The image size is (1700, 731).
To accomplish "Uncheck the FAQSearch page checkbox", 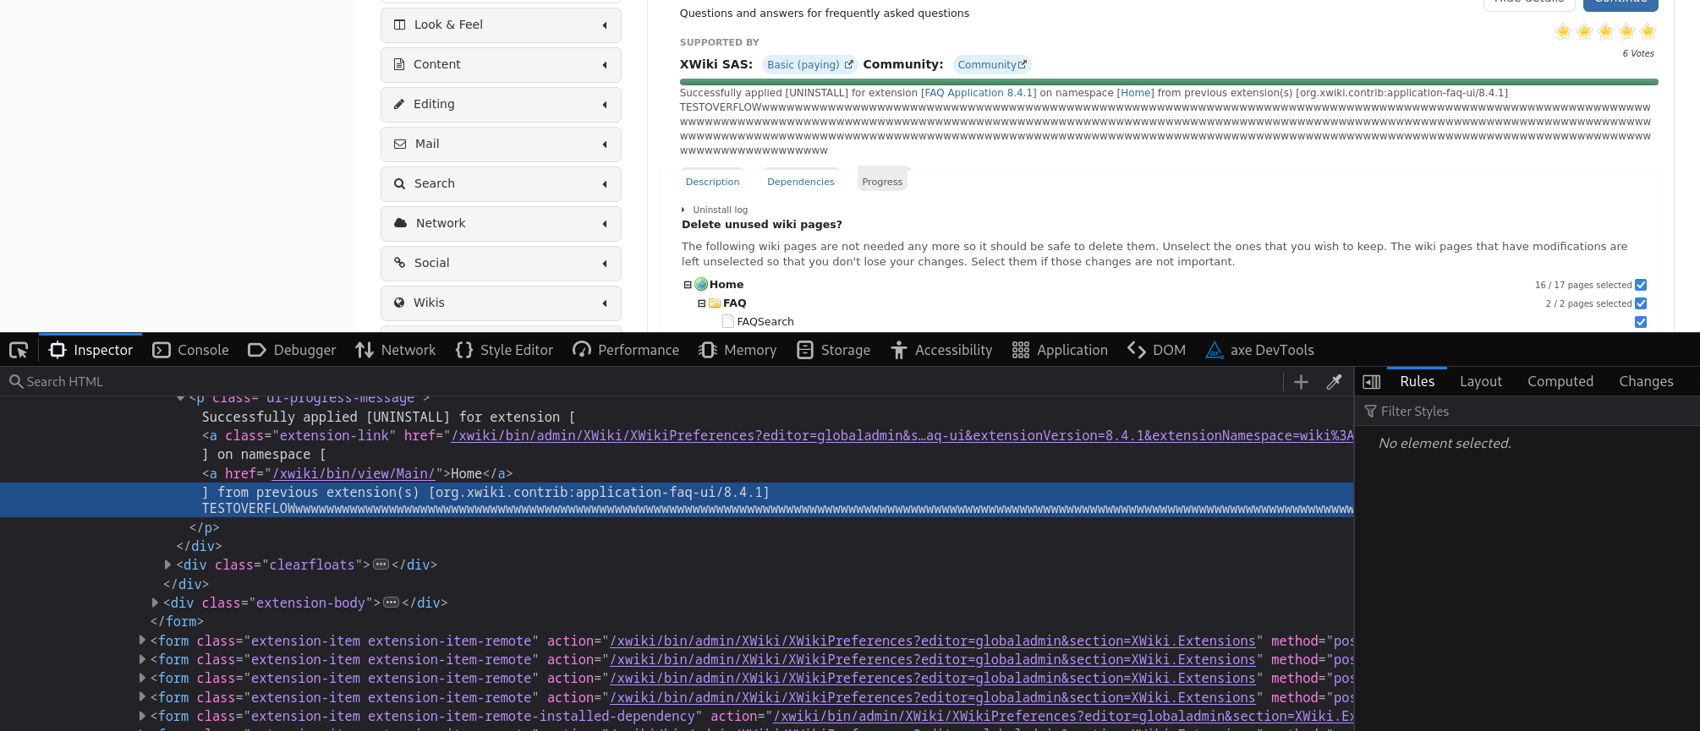I will [x=1641, y=322].
